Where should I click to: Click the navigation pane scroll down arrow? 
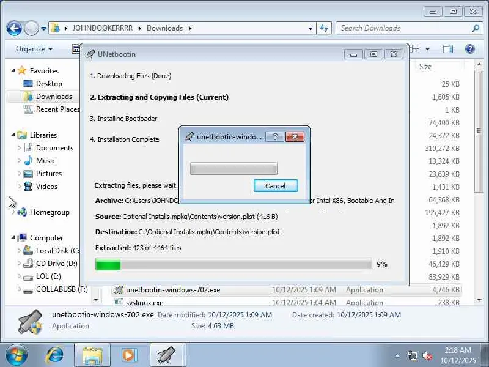pos(96,300)
